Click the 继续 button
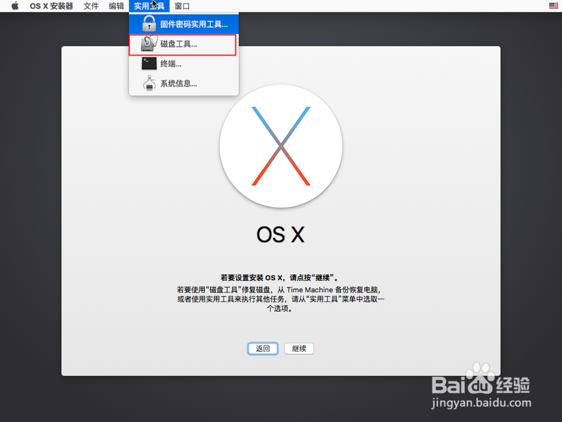 [x=299, y=348]
